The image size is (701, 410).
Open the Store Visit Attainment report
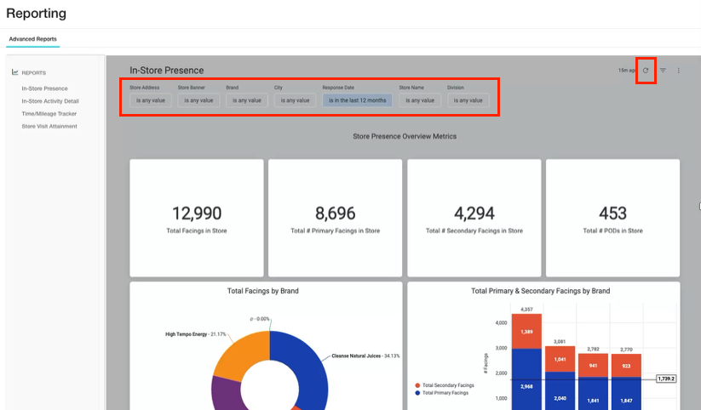click(49, 127)
